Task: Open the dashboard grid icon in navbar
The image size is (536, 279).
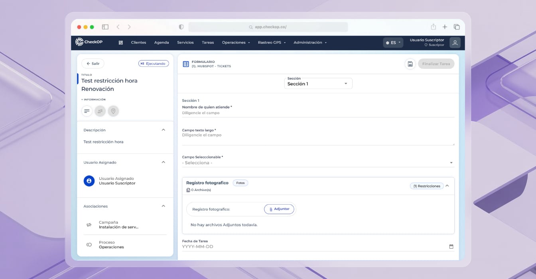Action: [121, 43]
